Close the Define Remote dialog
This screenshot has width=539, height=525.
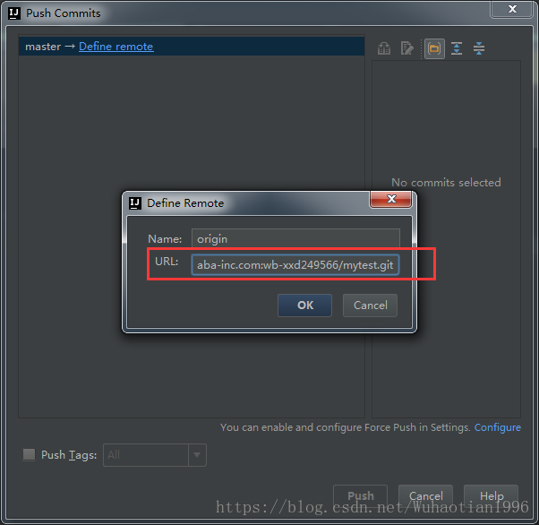click(391, 199)
